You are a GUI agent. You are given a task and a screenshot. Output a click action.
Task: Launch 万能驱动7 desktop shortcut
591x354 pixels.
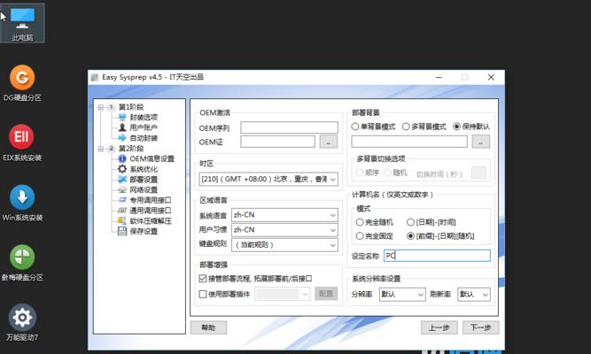point(22,323)
